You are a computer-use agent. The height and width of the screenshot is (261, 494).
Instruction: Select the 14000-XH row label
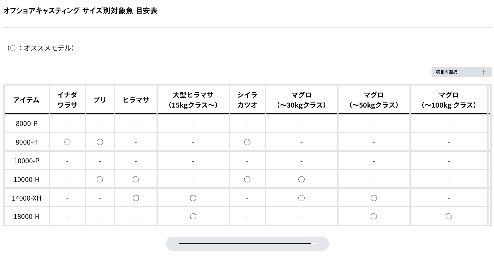click(26, 198)
